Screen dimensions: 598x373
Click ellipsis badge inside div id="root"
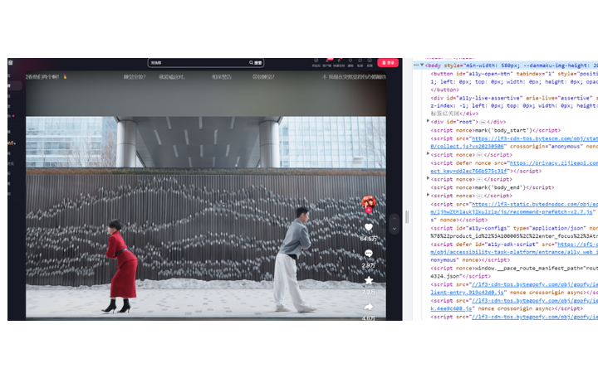pos(483,122)
